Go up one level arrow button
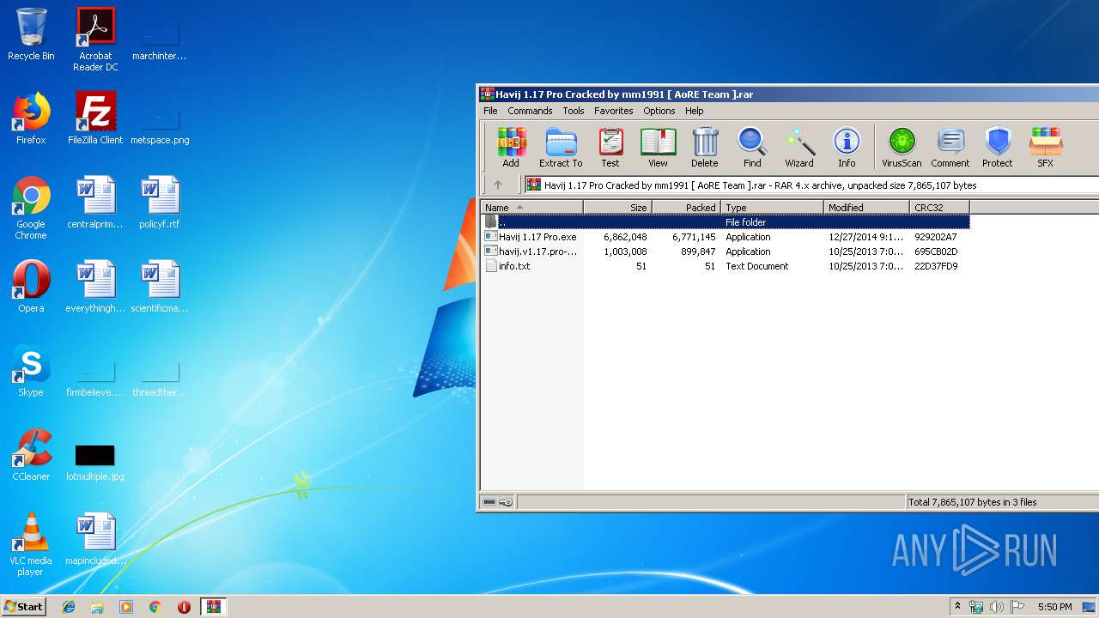 (498, 185)
